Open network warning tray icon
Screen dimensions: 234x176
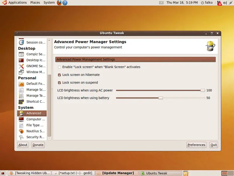pos(219,3)
